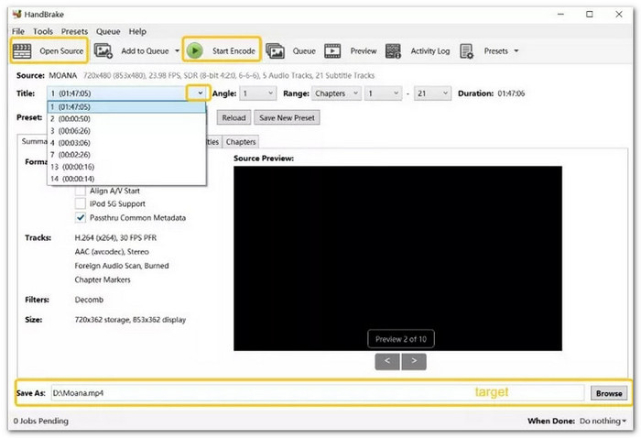This screenshot has height=438, width=641.
Task: Click the Browse button
Action: tap(609, 393)
